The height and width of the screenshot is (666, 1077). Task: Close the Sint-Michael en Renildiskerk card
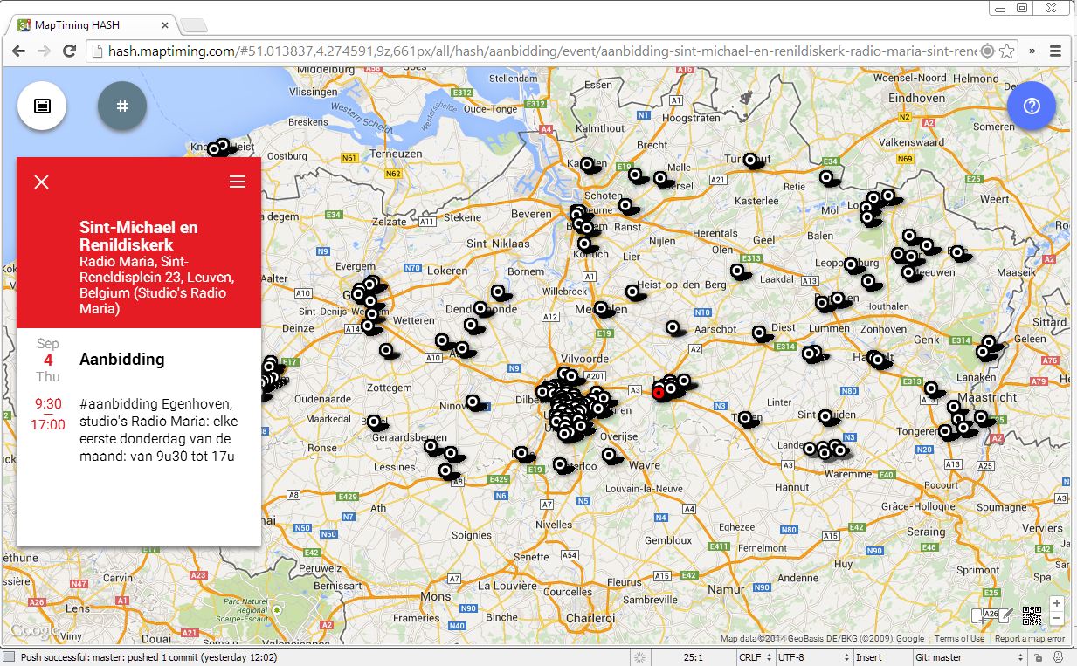pos(41,182)
